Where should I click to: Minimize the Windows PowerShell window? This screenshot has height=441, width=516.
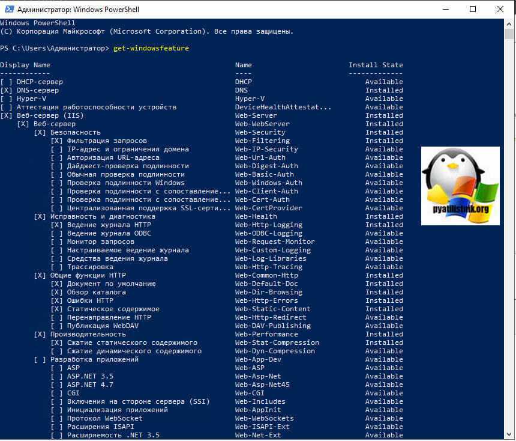pyautogui.click(x=446, y=9)
